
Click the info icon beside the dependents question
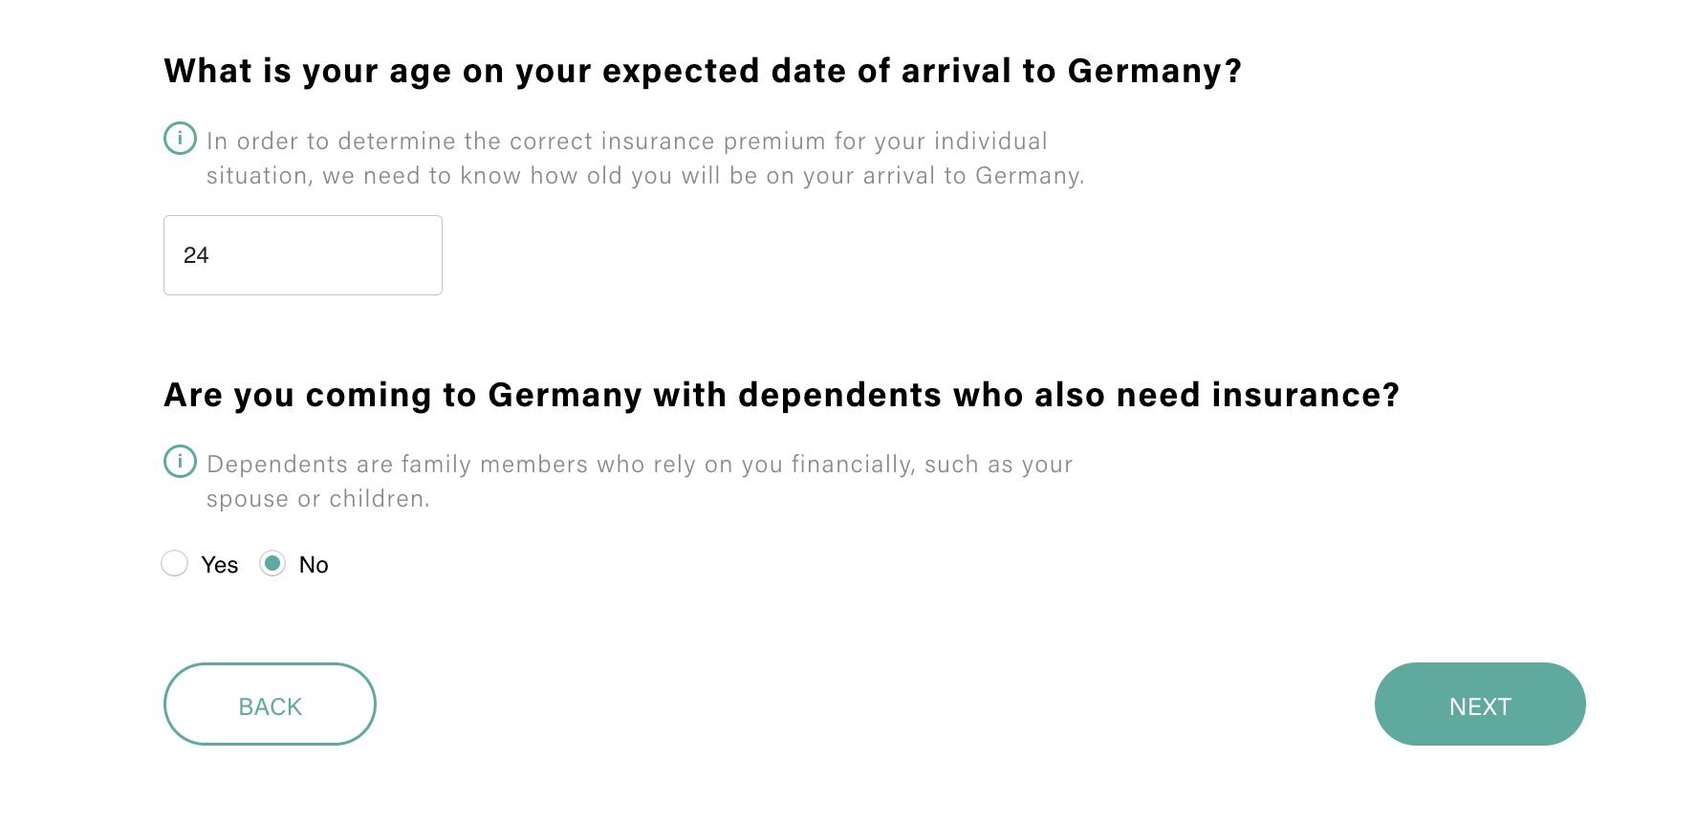click(179, 462)
